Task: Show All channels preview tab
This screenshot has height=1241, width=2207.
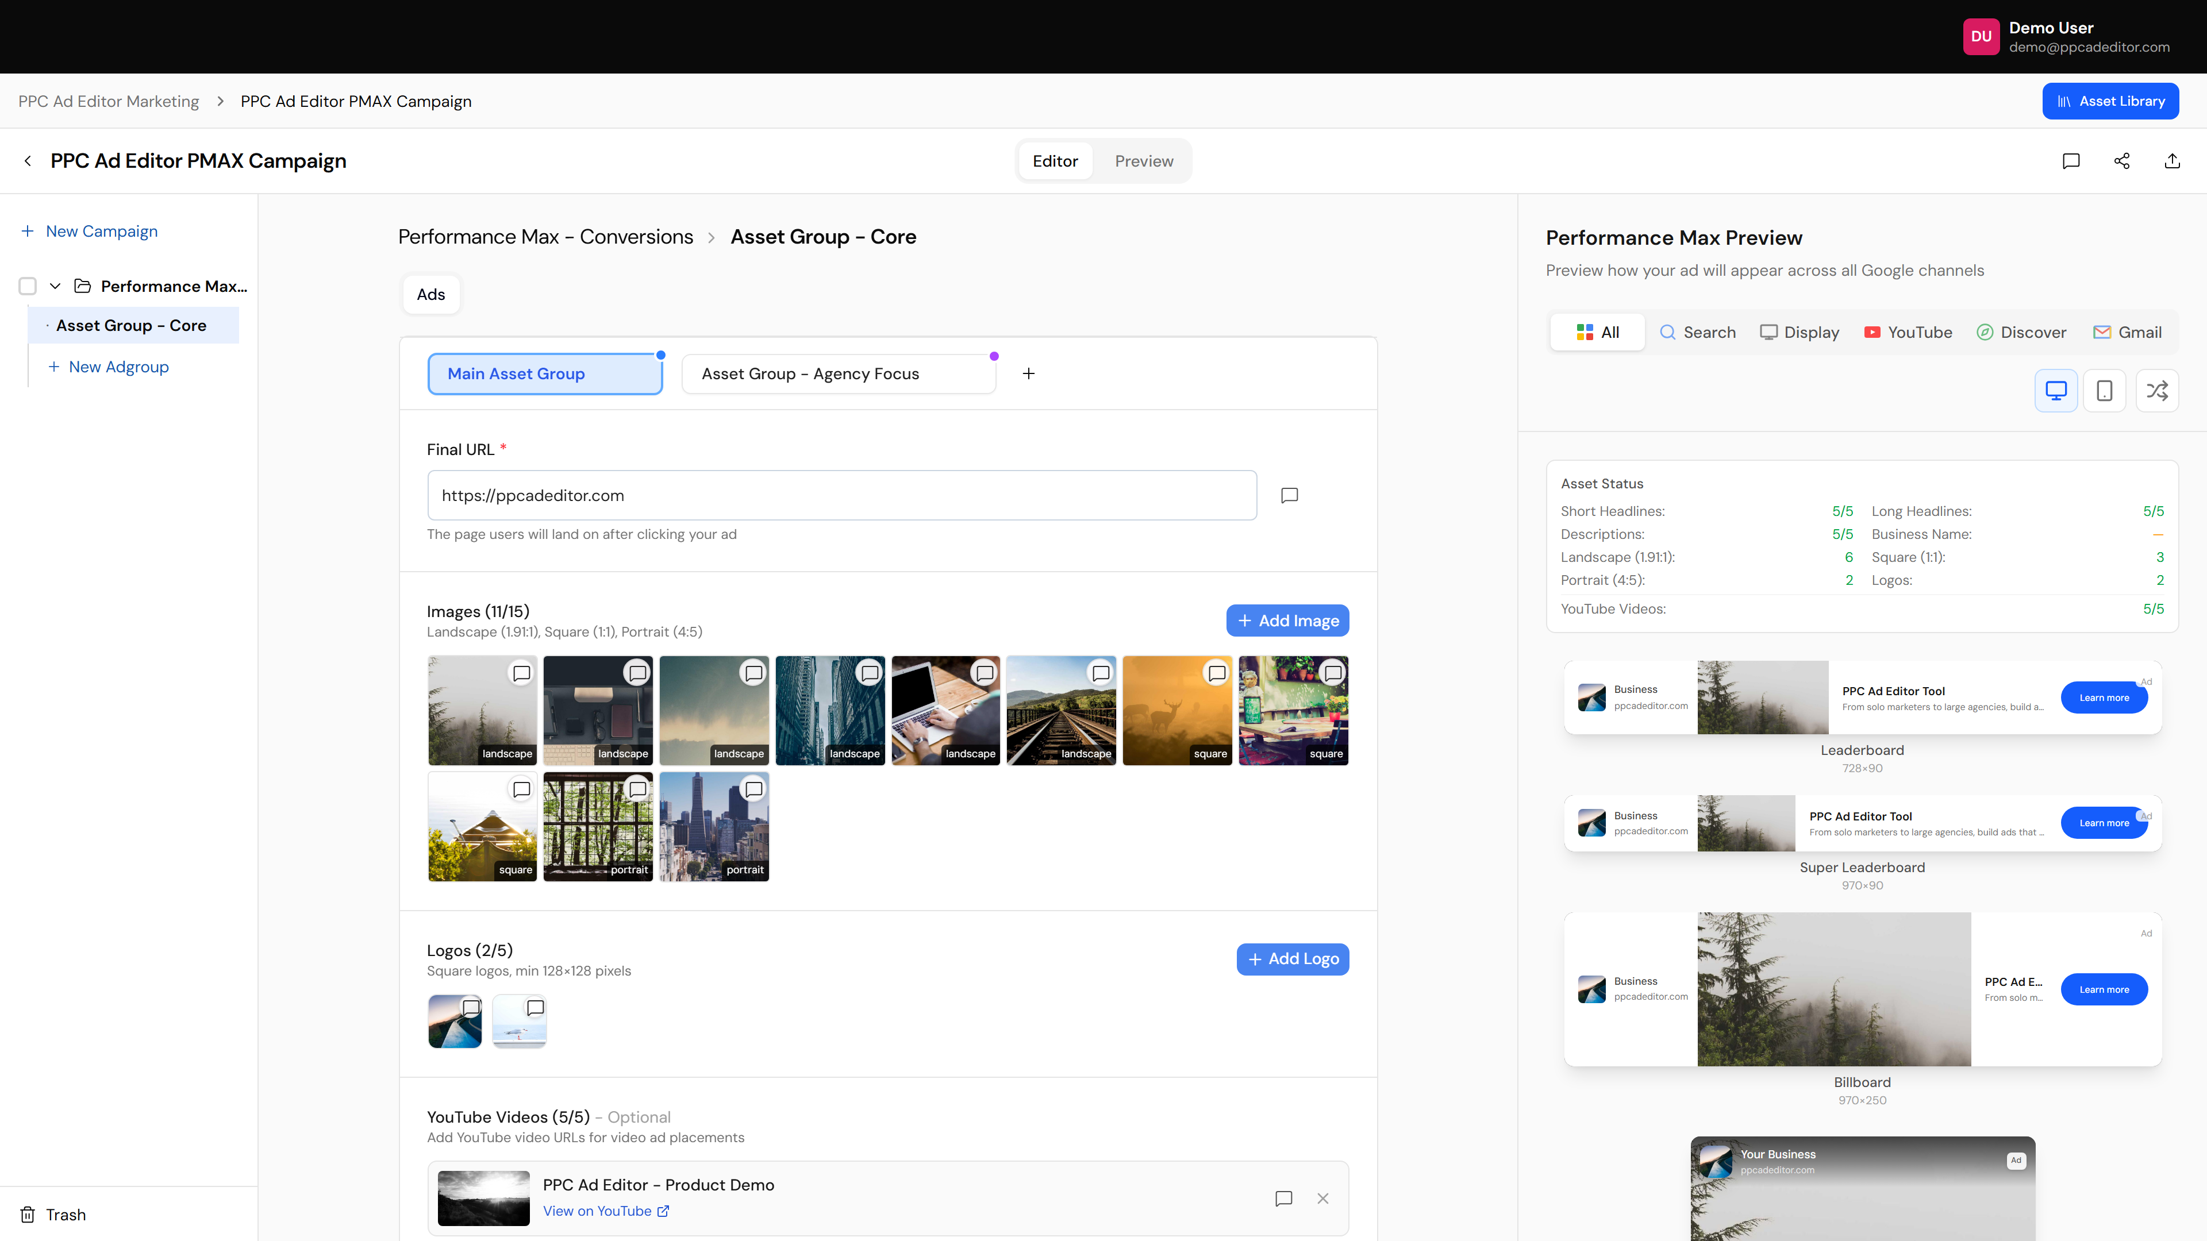Action: [1597, 332]
